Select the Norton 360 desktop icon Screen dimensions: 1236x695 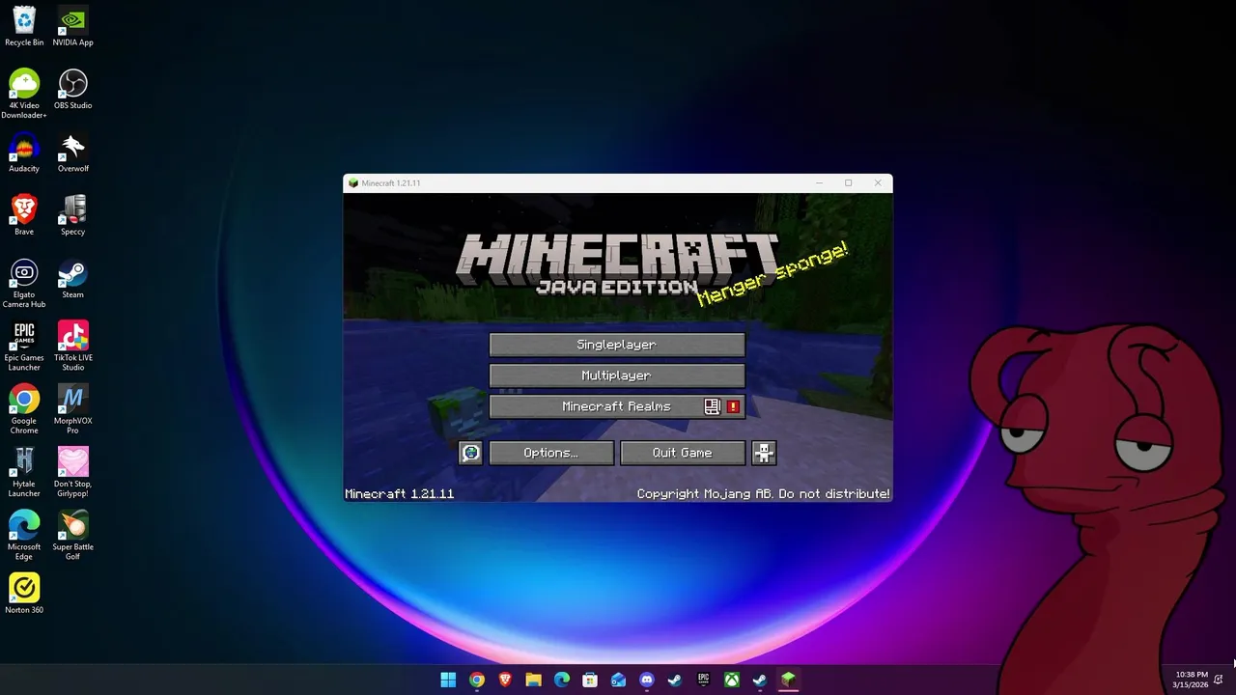24,593
